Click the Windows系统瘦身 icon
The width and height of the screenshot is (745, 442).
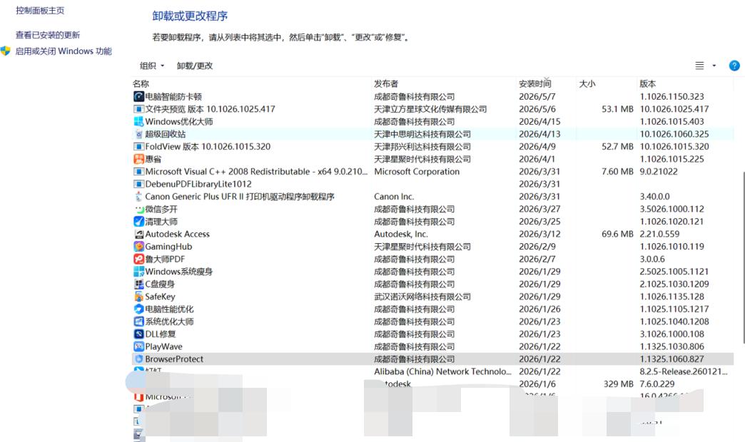pos(138,272)
